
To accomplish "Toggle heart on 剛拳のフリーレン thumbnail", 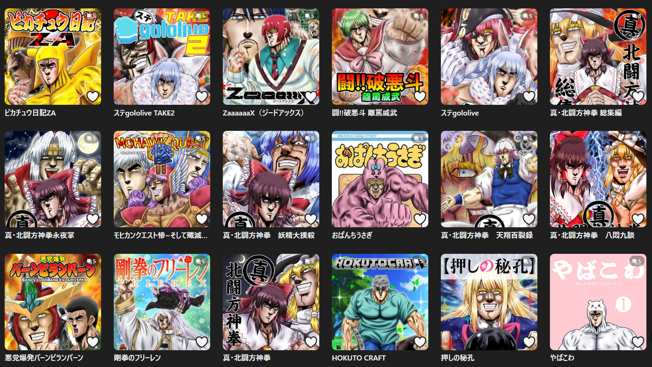I will [202, 342].
